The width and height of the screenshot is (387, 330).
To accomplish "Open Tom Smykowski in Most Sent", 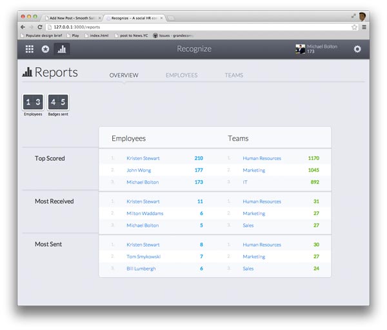I will tap(143, 256).
